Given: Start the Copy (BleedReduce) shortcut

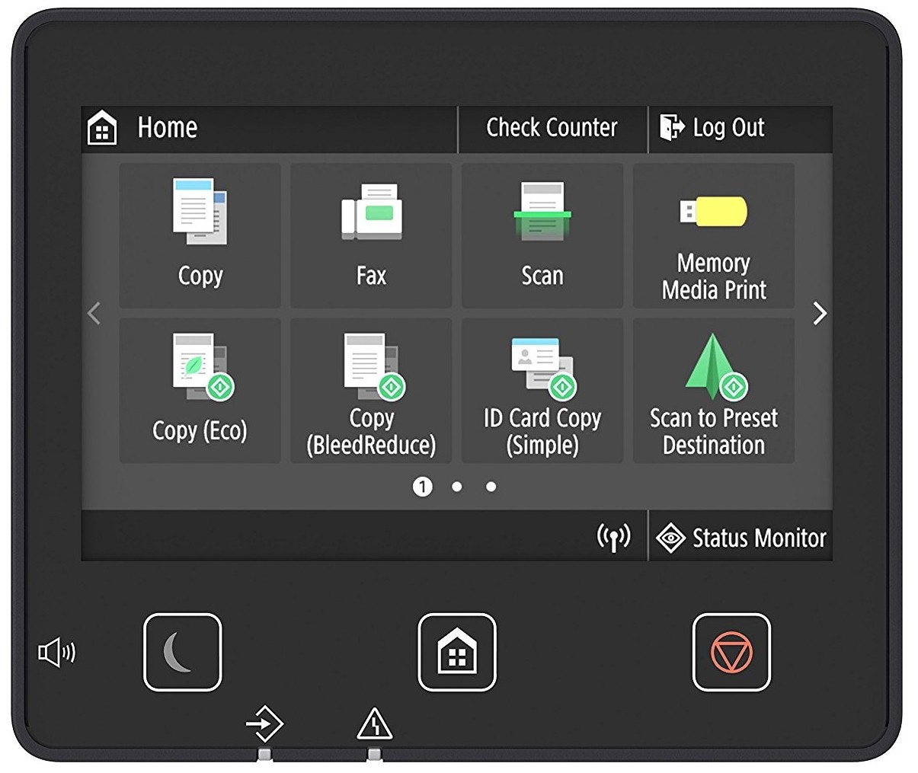Looking at the screenshot, I should click(371, 391).
